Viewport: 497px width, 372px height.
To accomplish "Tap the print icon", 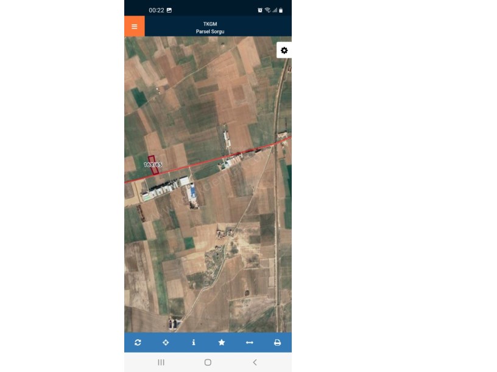I will click(277, 342).
